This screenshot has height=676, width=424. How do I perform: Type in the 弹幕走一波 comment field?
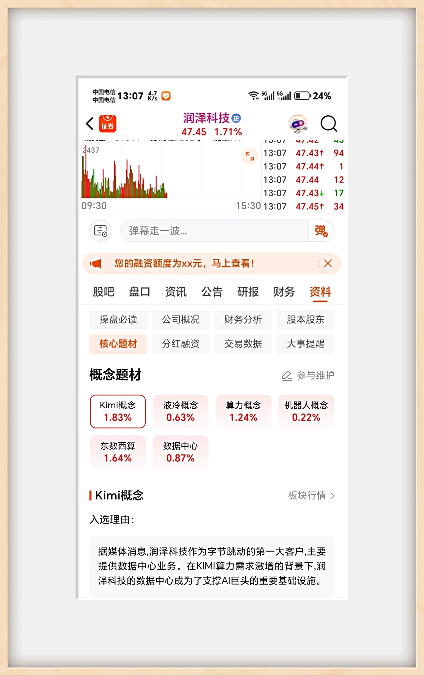pyautogui.click(x=214, y=230)
